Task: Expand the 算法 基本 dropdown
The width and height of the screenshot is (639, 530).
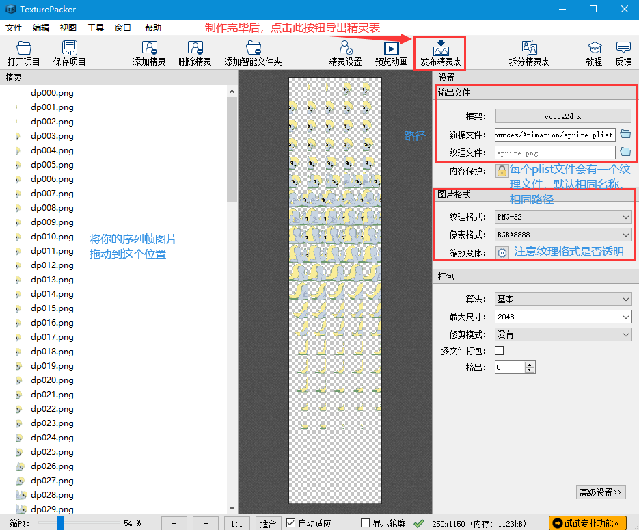Action: tap(563, 299)
